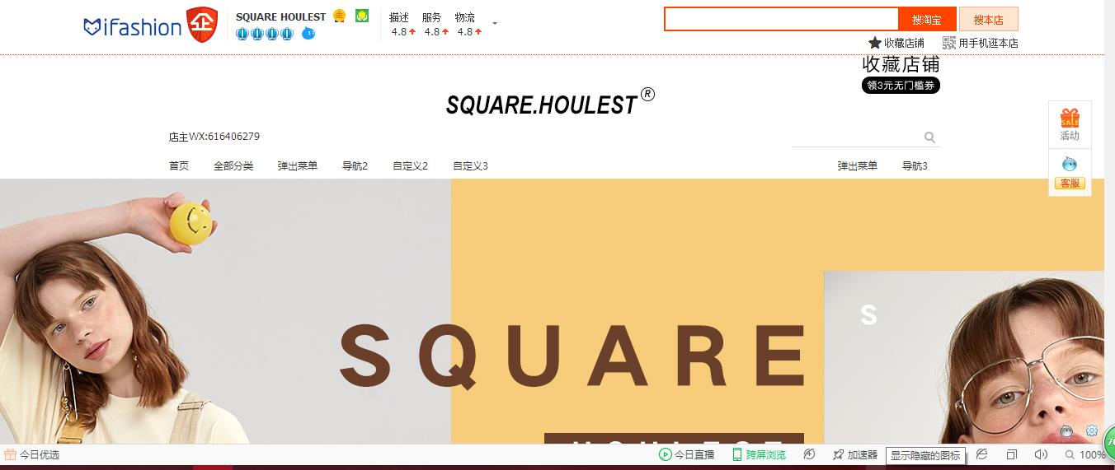1115x470 pixels.
Task: Click the green consumer protection badge
Action: tap(362, 16)
